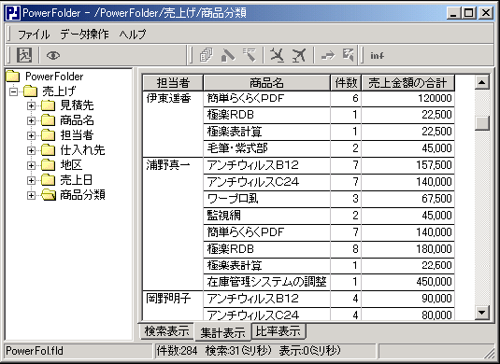Expand the 売上日 tree node
The width and height of the screenshot is (500, 364).
(31, 180)
